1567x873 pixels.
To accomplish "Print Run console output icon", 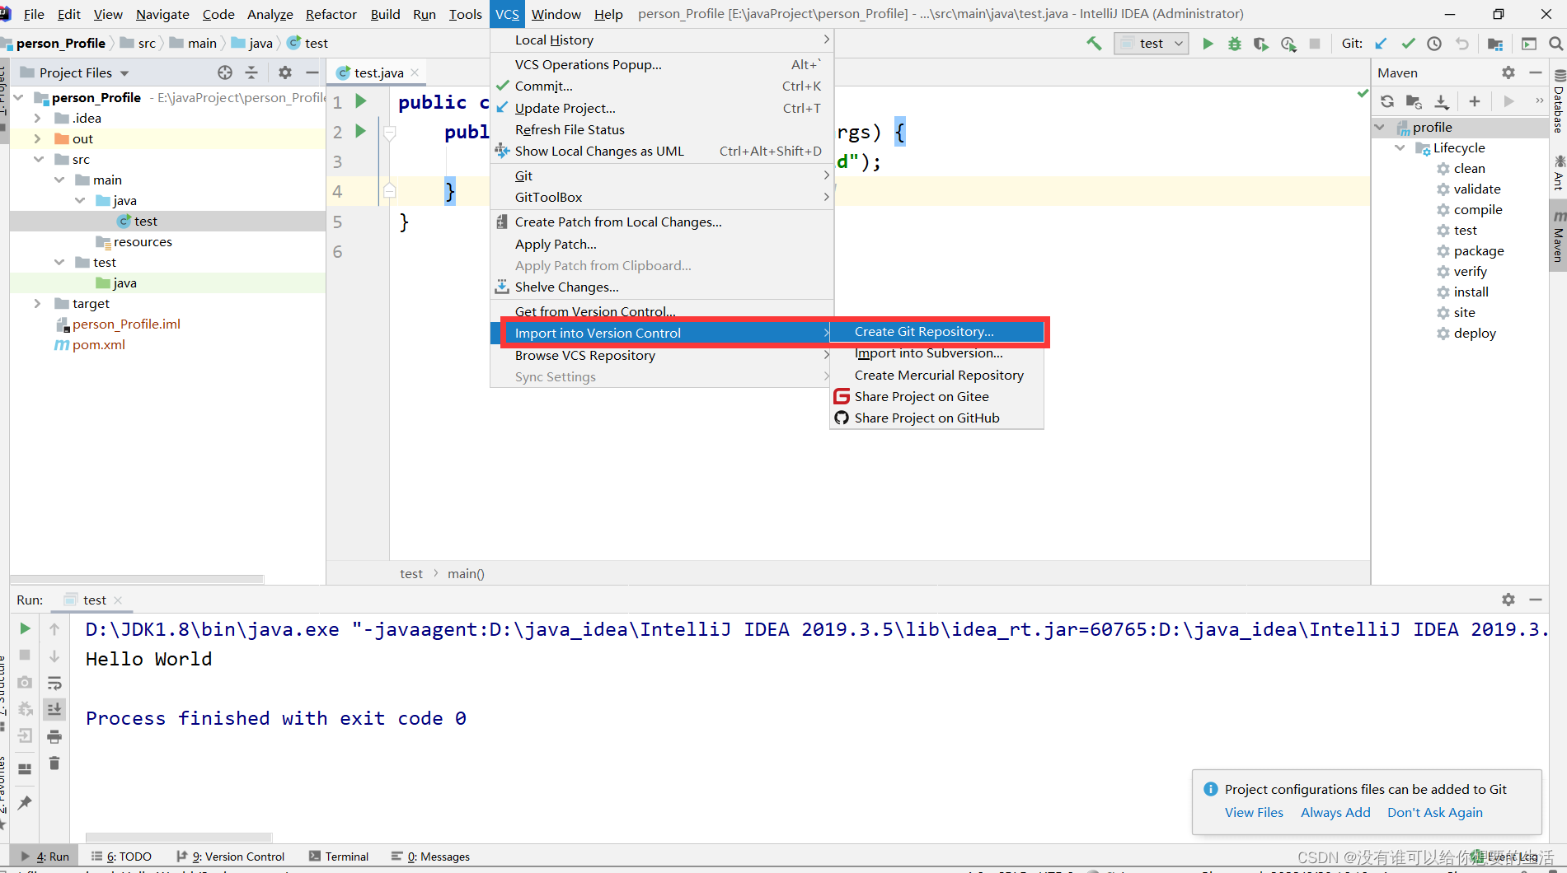I will pyautogui.click(x=54, y=736).
